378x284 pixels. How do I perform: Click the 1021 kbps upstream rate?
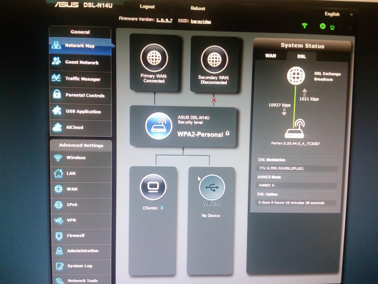309,99
